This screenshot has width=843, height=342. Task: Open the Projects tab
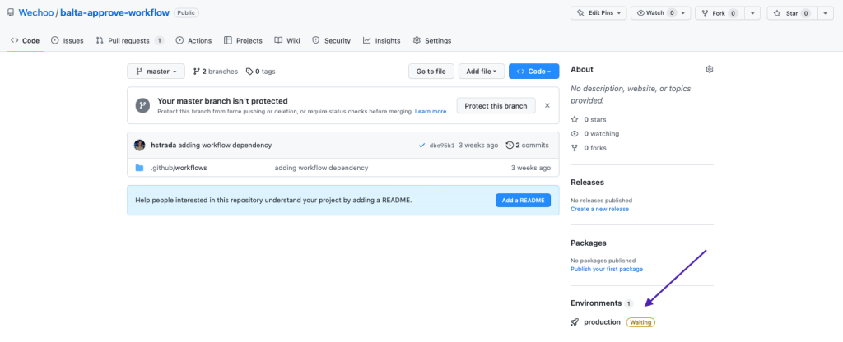[x=243, y=40]
